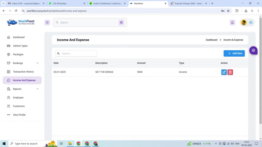The width and height of the screenshot is (262, 147).
Task: Open blue settings gear near avatar
Action: pyautogui.click(x=251, y=22)
